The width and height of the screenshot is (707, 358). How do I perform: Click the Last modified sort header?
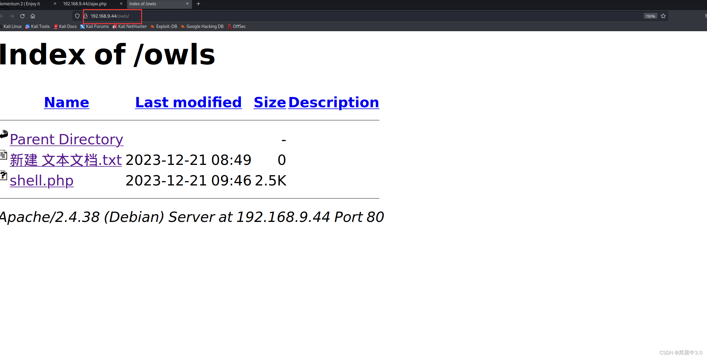pyautogui.click(x=188, y=102)
